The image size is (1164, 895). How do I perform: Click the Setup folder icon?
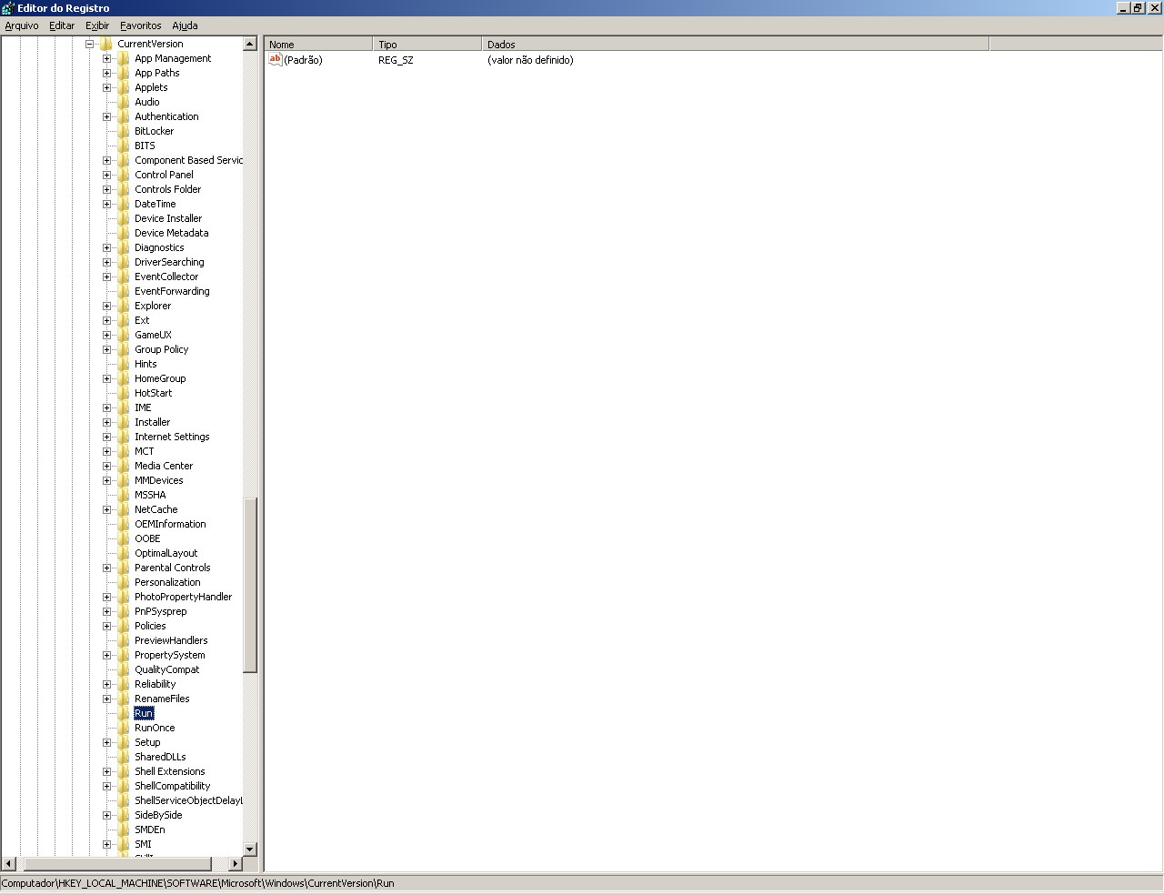click(x=124, y=742)
